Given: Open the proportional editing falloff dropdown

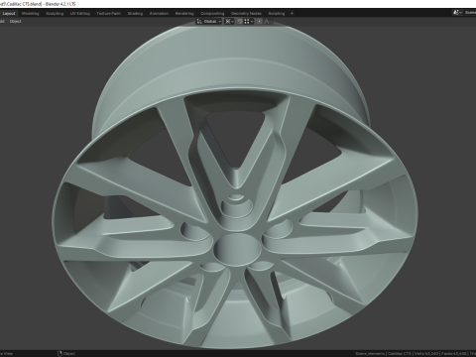Looking at the screenshot, I should tap(268, 22).
